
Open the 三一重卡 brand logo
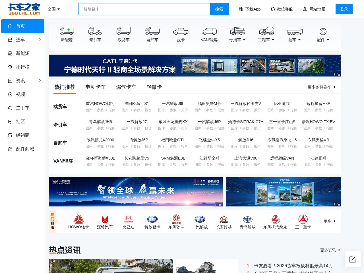point(303,219)
